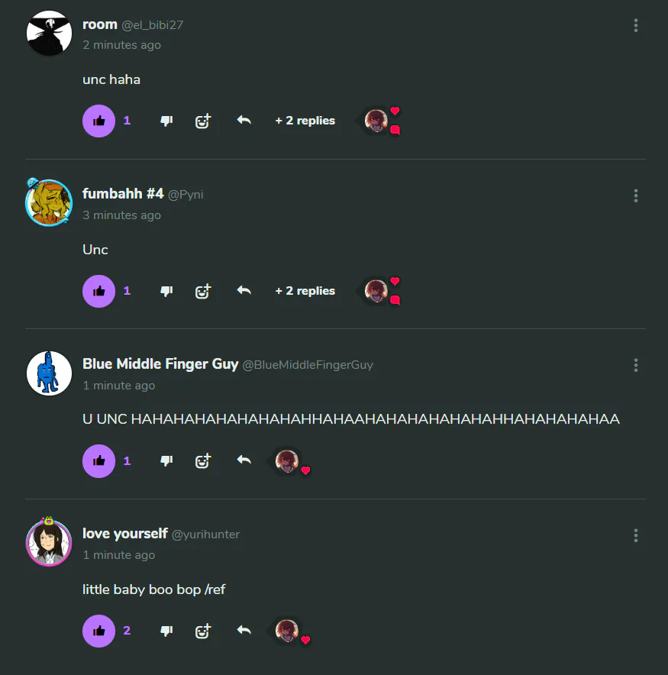Add emoji reaction to fumbahh #4's comment
Viewport: 668px width, 675px height.
203,292
